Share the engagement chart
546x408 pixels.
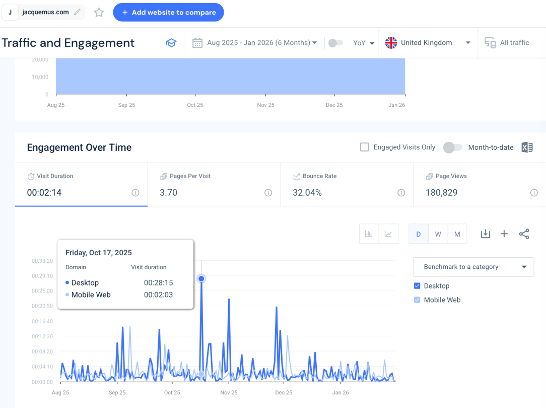pos(524,234)
